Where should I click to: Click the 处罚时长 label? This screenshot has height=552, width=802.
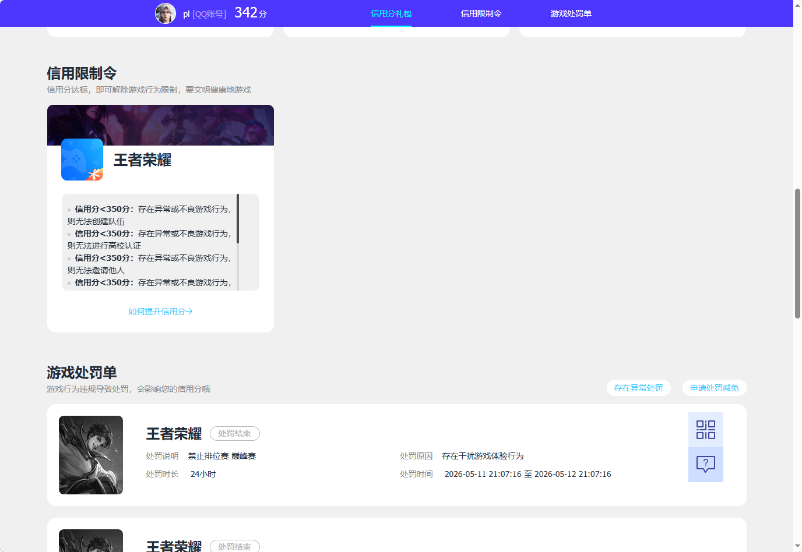tap(162, 474)
